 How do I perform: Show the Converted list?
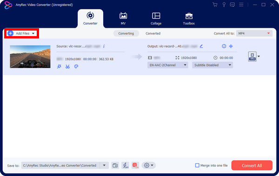(153, 33)
